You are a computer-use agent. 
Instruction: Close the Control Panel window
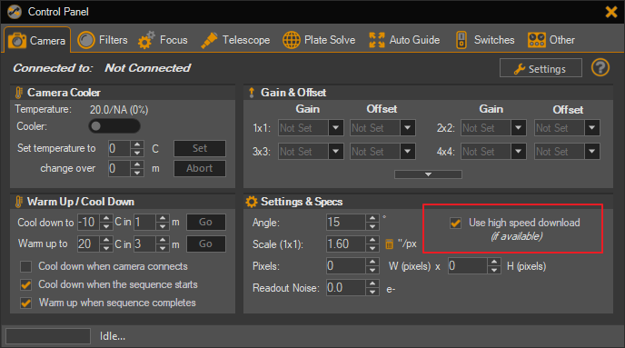611,12
